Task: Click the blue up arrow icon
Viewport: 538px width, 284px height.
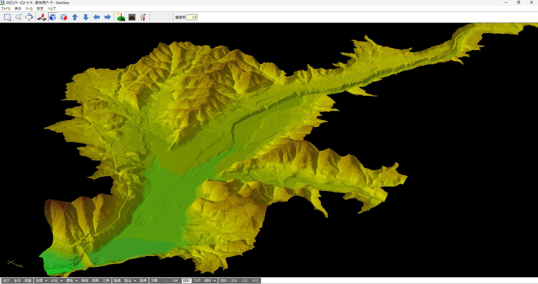Action: tap(75, 17)
